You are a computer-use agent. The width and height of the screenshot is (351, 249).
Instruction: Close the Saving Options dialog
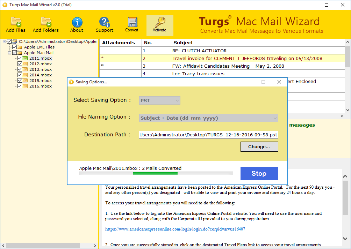tap(279, 82)
